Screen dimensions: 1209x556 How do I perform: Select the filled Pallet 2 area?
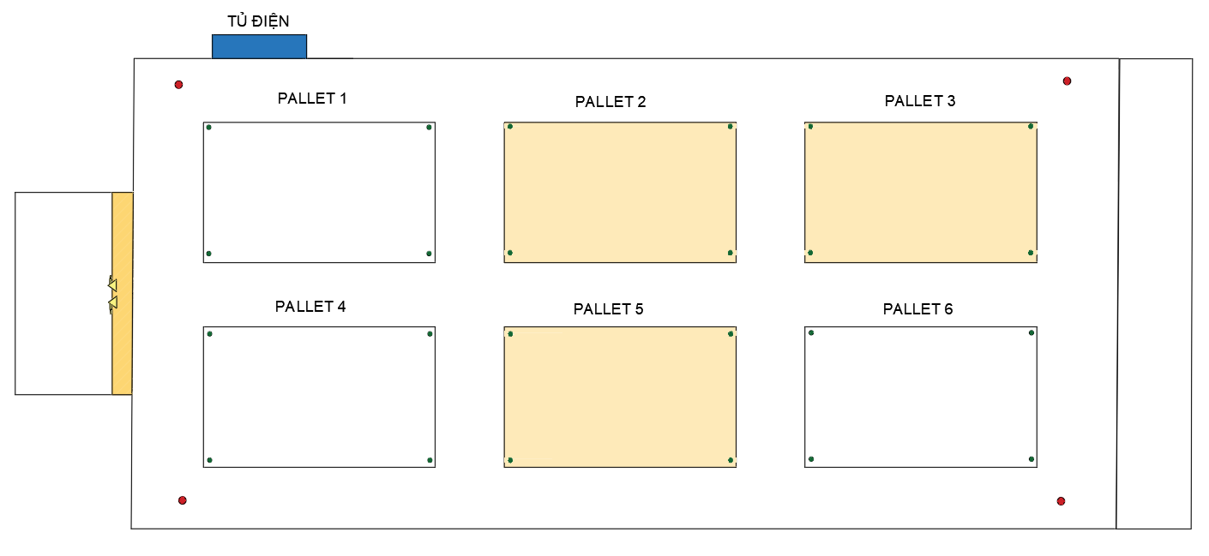(x=620, y=192)
